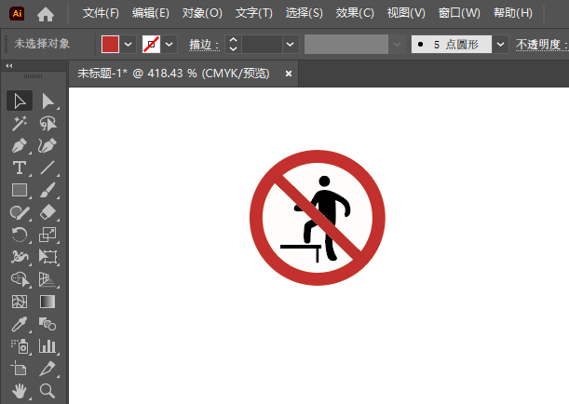Select the Symbol Sprayer tool
This screenshot has height=404, width=569.
20,346
